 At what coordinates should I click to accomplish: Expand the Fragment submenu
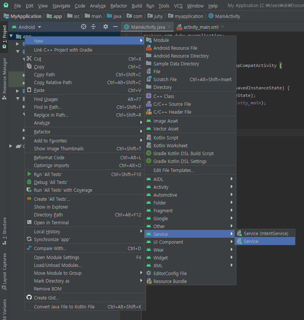pos(190,210)
